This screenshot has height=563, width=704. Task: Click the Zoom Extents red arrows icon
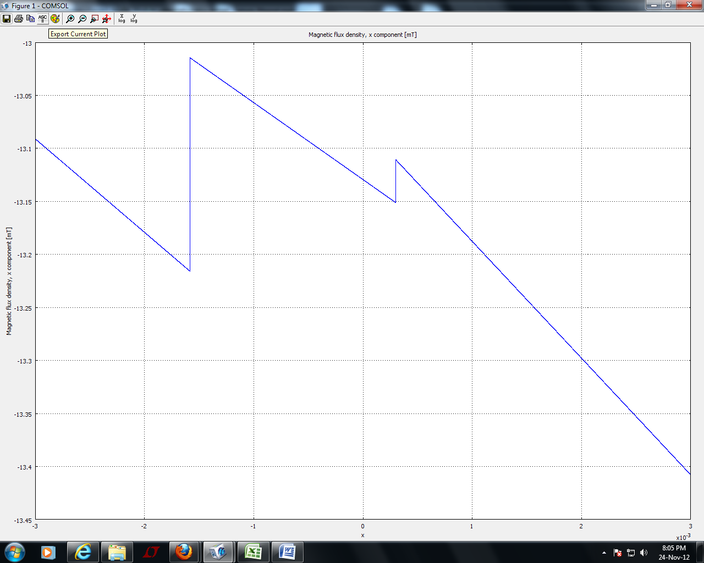tap(107, 19)
